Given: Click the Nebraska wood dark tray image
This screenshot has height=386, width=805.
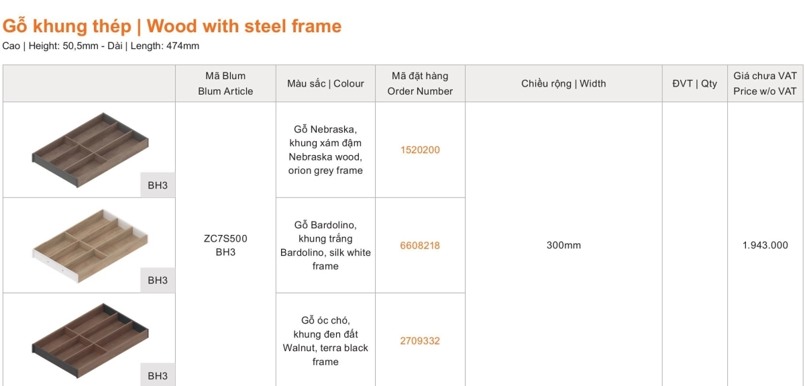Looking at the screenshot, I should pyautogui.click(x=89, y=149).
